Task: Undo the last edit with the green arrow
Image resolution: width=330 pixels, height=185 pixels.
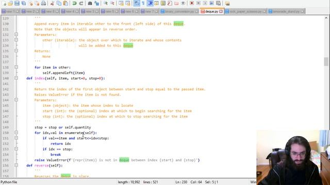Action: [74, 3]
